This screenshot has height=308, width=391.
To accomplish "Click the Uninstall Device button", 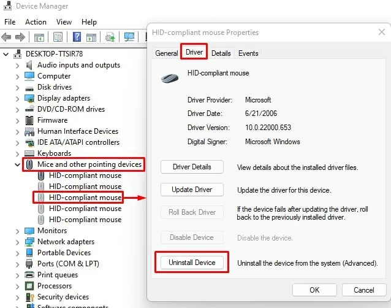I will coord(192,263).
